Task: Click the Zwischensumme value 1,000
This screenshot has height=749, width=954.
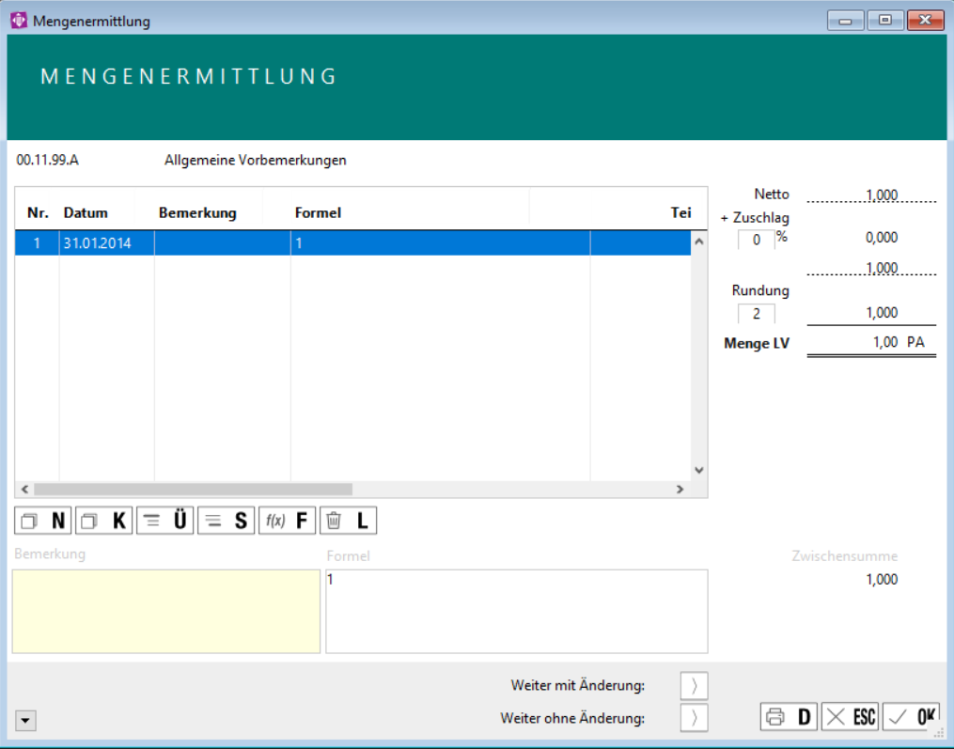Action: point(882,579)
